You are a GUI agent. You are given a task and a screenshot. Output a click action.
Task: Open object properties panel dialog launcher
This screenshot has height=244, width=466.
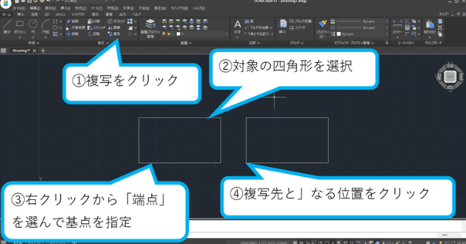click(387, 43)
